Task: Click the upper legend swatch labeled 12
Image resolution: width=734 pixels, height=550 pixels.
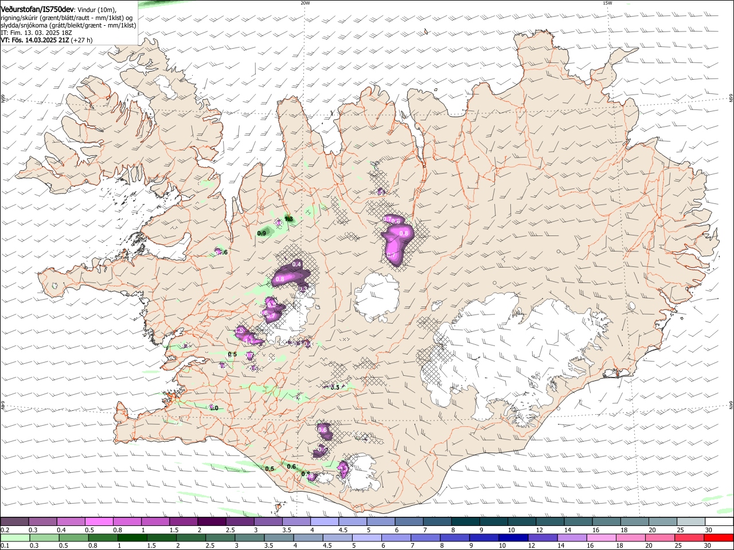Action: [x=549, y=522]
